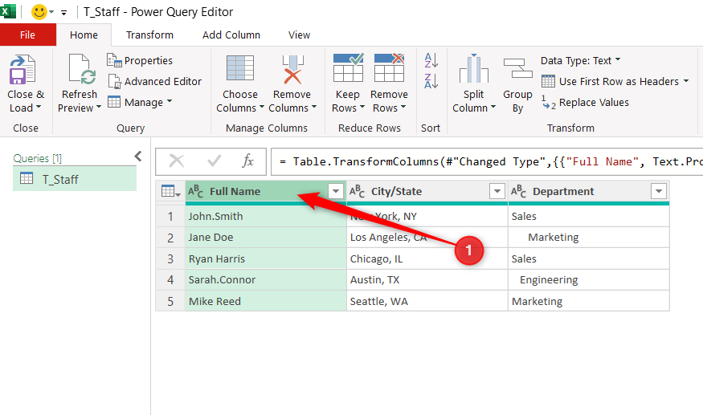Screen dimensions: 703x415
Task: Click Replace Values
Action: pyautogui.click(x=585, y=102)
